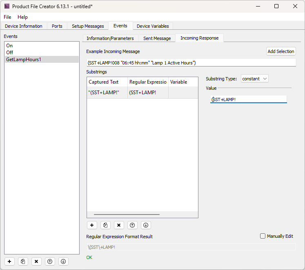The width and height of the screenshot is (305, 270).
Task: Duplicate the selected event in Events list
Action: [23, 261]
